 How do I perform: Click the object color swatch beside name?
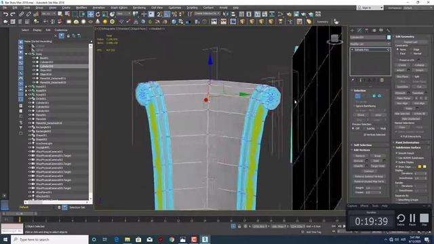click(x=389, y=37)
